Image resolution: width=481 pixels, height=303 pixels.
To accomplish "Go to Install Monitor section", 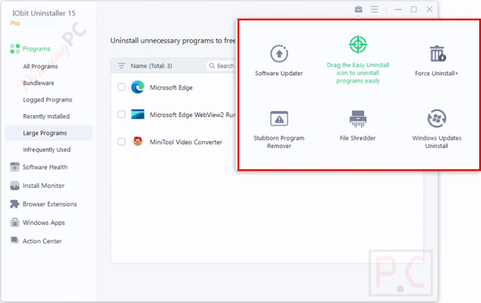I will pos(43,186).
